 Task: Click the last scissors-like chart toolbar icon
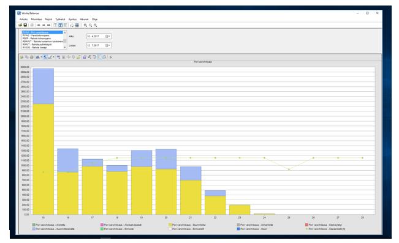[111, 57]
